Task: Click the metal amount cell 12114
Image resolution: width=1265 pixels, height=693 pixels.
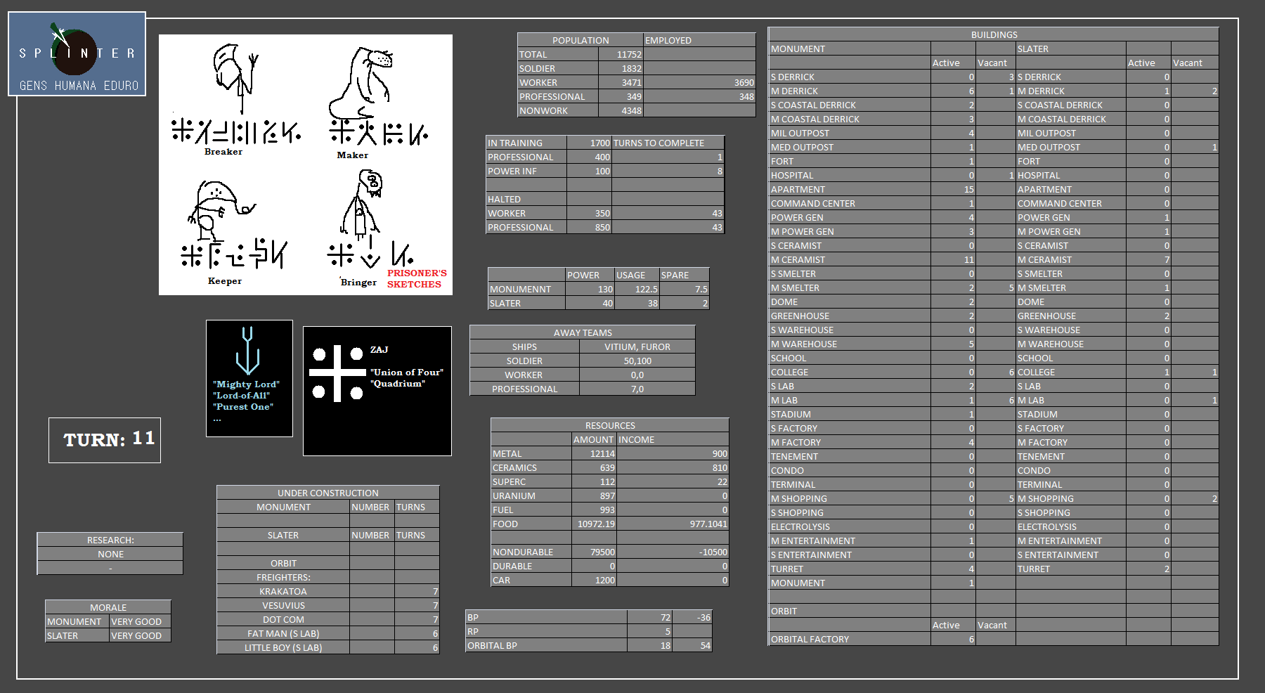Action: (x=594, y=454)
